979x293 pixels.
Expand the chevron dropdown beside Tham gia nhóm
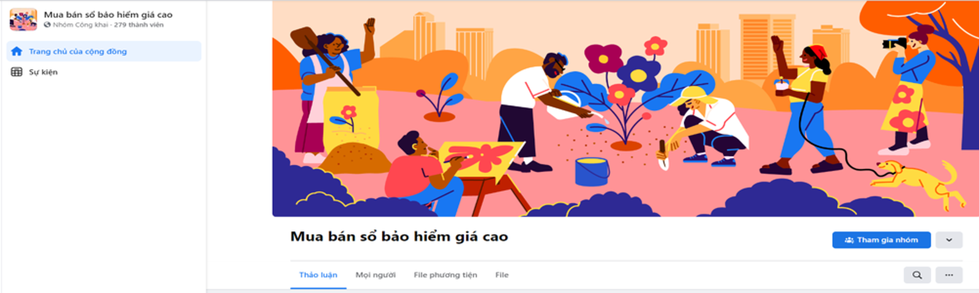[x=949, y=240]
